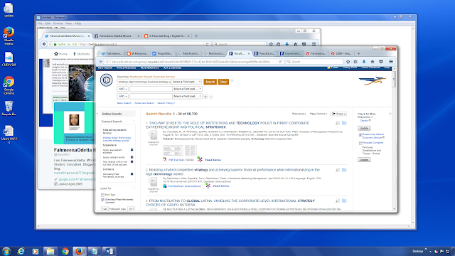The image size is (455, 256).
Task: Remove Scholarly/Peer Reviewed Journals limiter in Current Search
Action: coord(132,174)
